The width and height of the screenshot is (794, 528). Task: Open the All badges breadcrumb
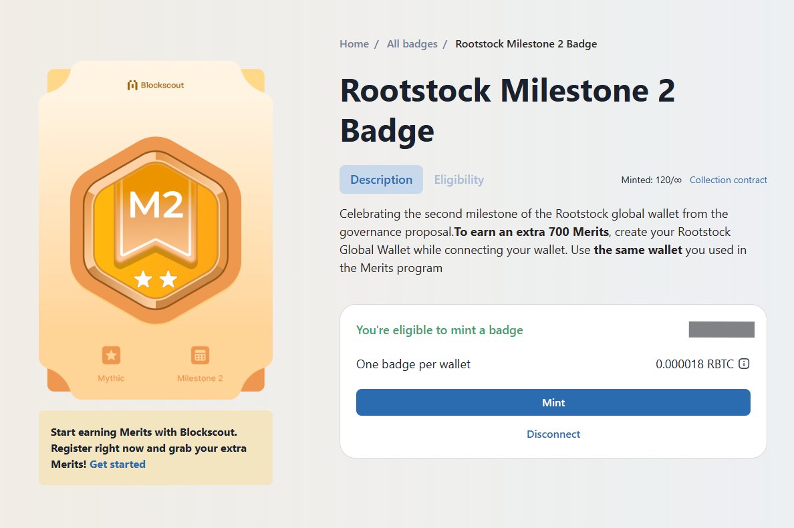(412, 44)
